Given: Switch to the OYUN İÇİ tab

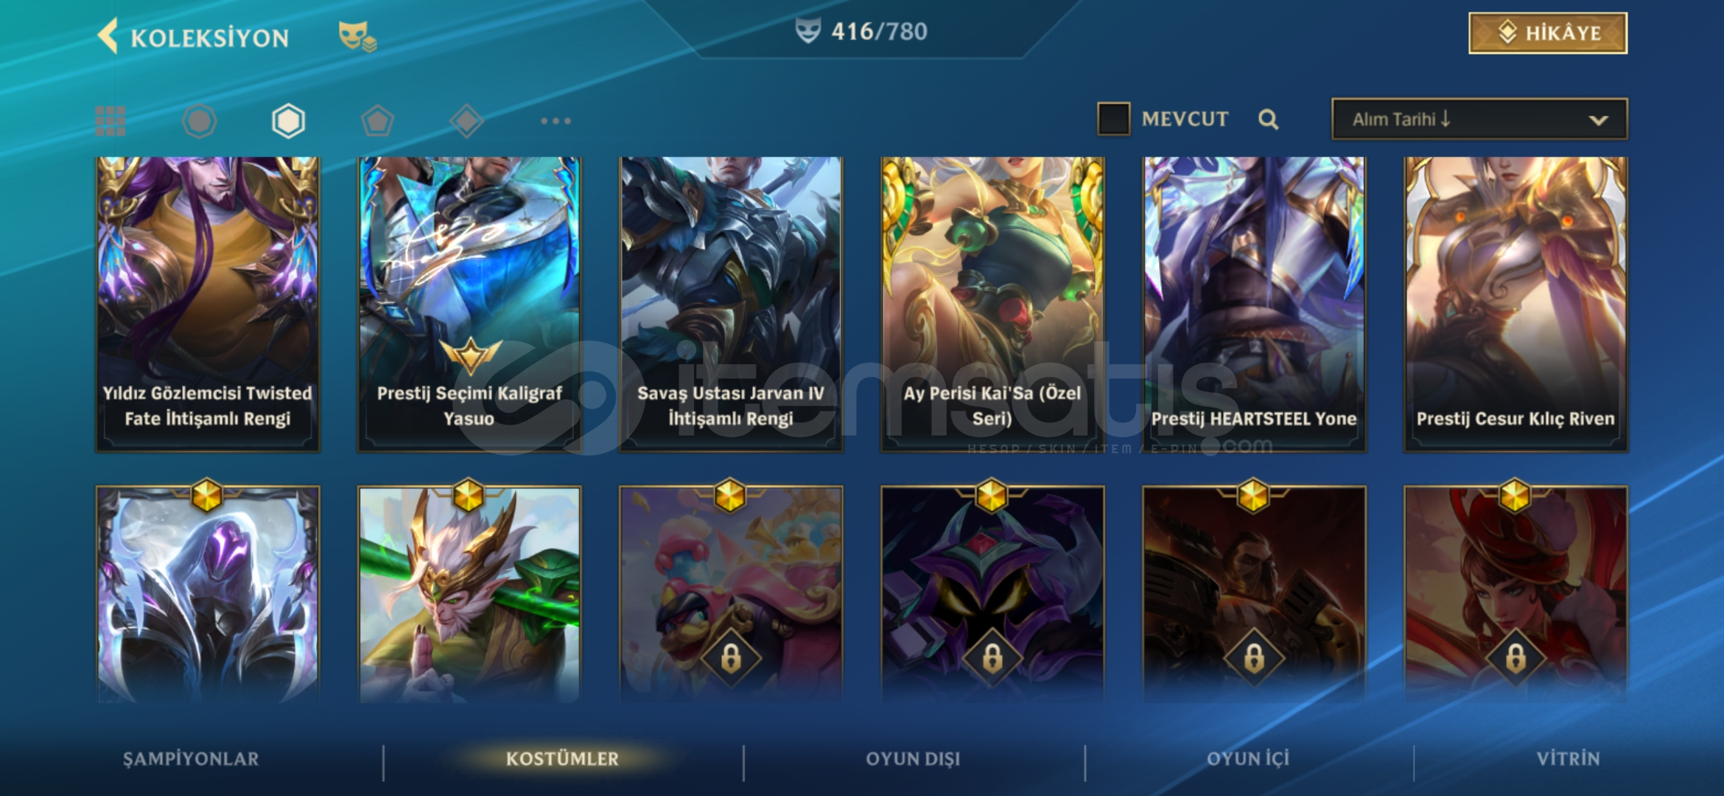Looking at the screenshot, I should (x=1248, y=759).
